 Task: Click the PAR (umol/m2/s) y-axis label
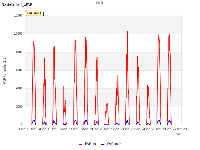coord(4,70)
